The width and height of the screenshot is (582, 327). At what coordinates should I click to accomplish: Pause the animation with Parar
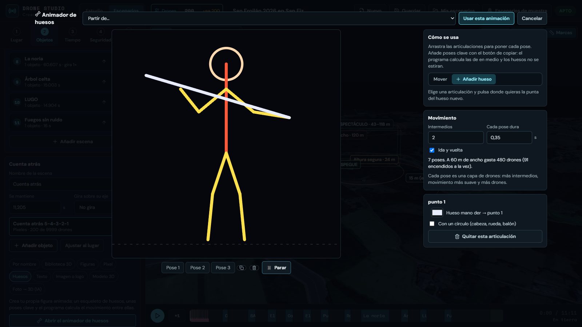coord(276,268)
